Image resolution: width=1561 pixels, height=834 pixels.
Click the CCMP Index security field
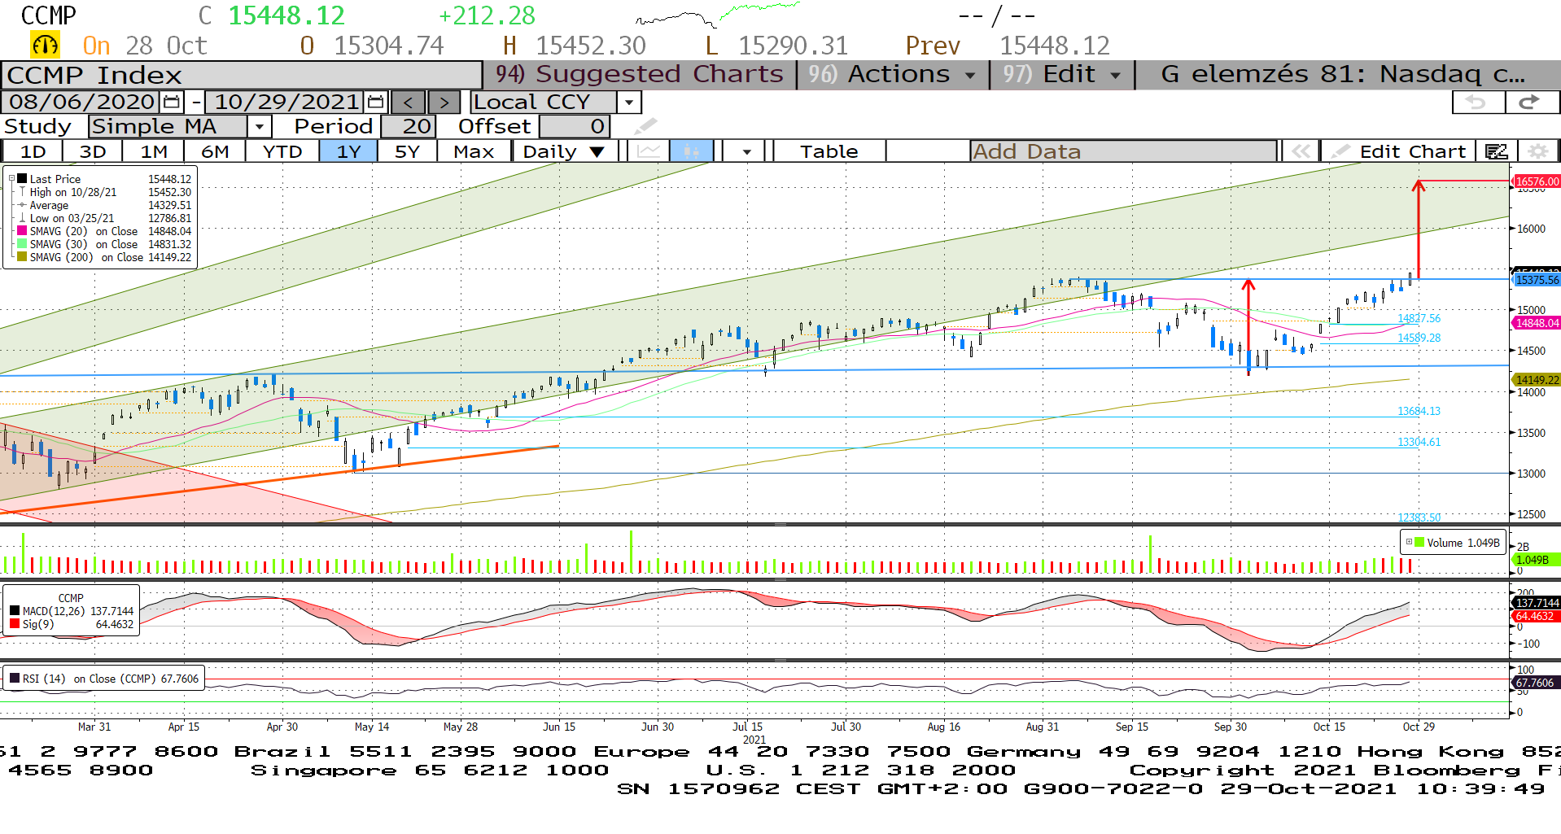tap(242, 75)
